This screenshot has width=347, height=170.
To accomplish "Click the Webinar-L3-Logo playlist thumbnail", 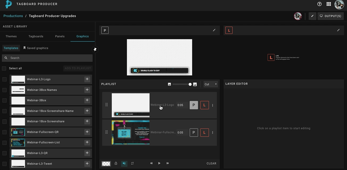I will tap(131, 105).
